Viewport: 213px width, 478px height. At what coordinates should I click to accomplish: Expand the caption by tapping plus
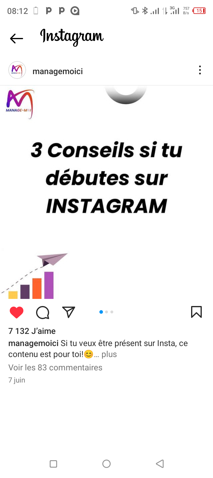(x=109, y=354)
